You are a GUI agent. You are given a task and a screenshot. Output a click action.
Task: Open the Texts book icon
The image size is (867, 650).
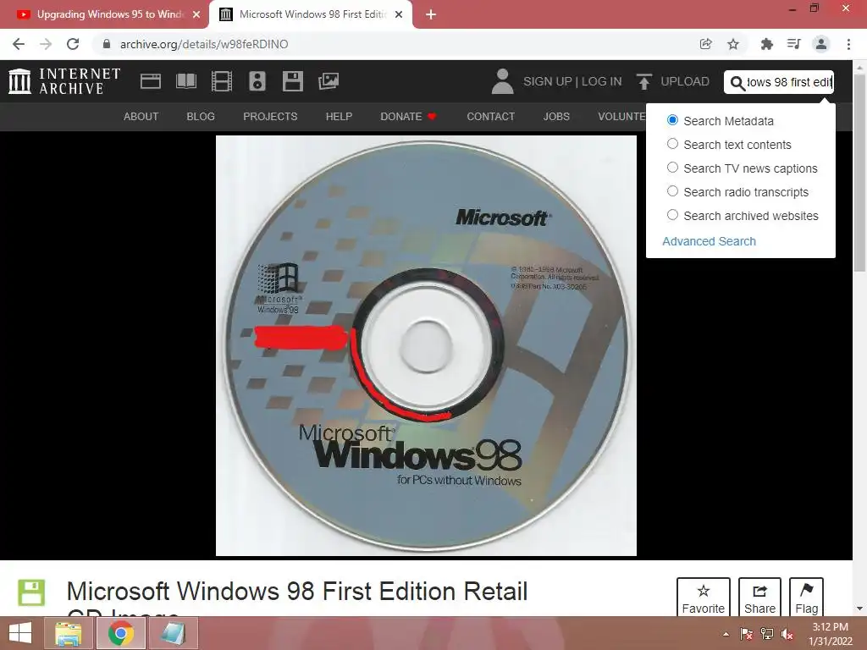[185, 81]
